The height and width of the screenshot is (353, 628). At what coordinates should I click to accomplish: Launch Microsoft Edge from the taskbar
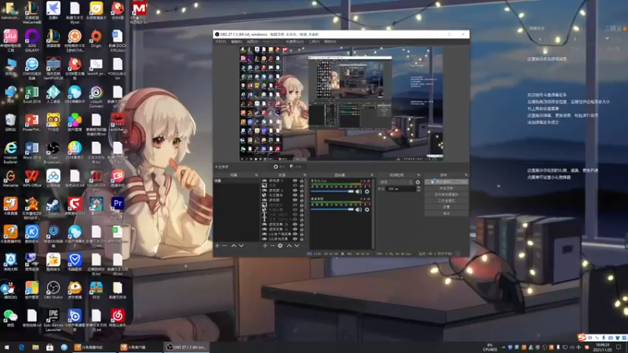21,347
